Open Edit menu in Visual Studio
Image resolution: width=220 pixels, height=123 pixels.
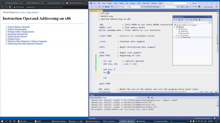click(99, 3)
